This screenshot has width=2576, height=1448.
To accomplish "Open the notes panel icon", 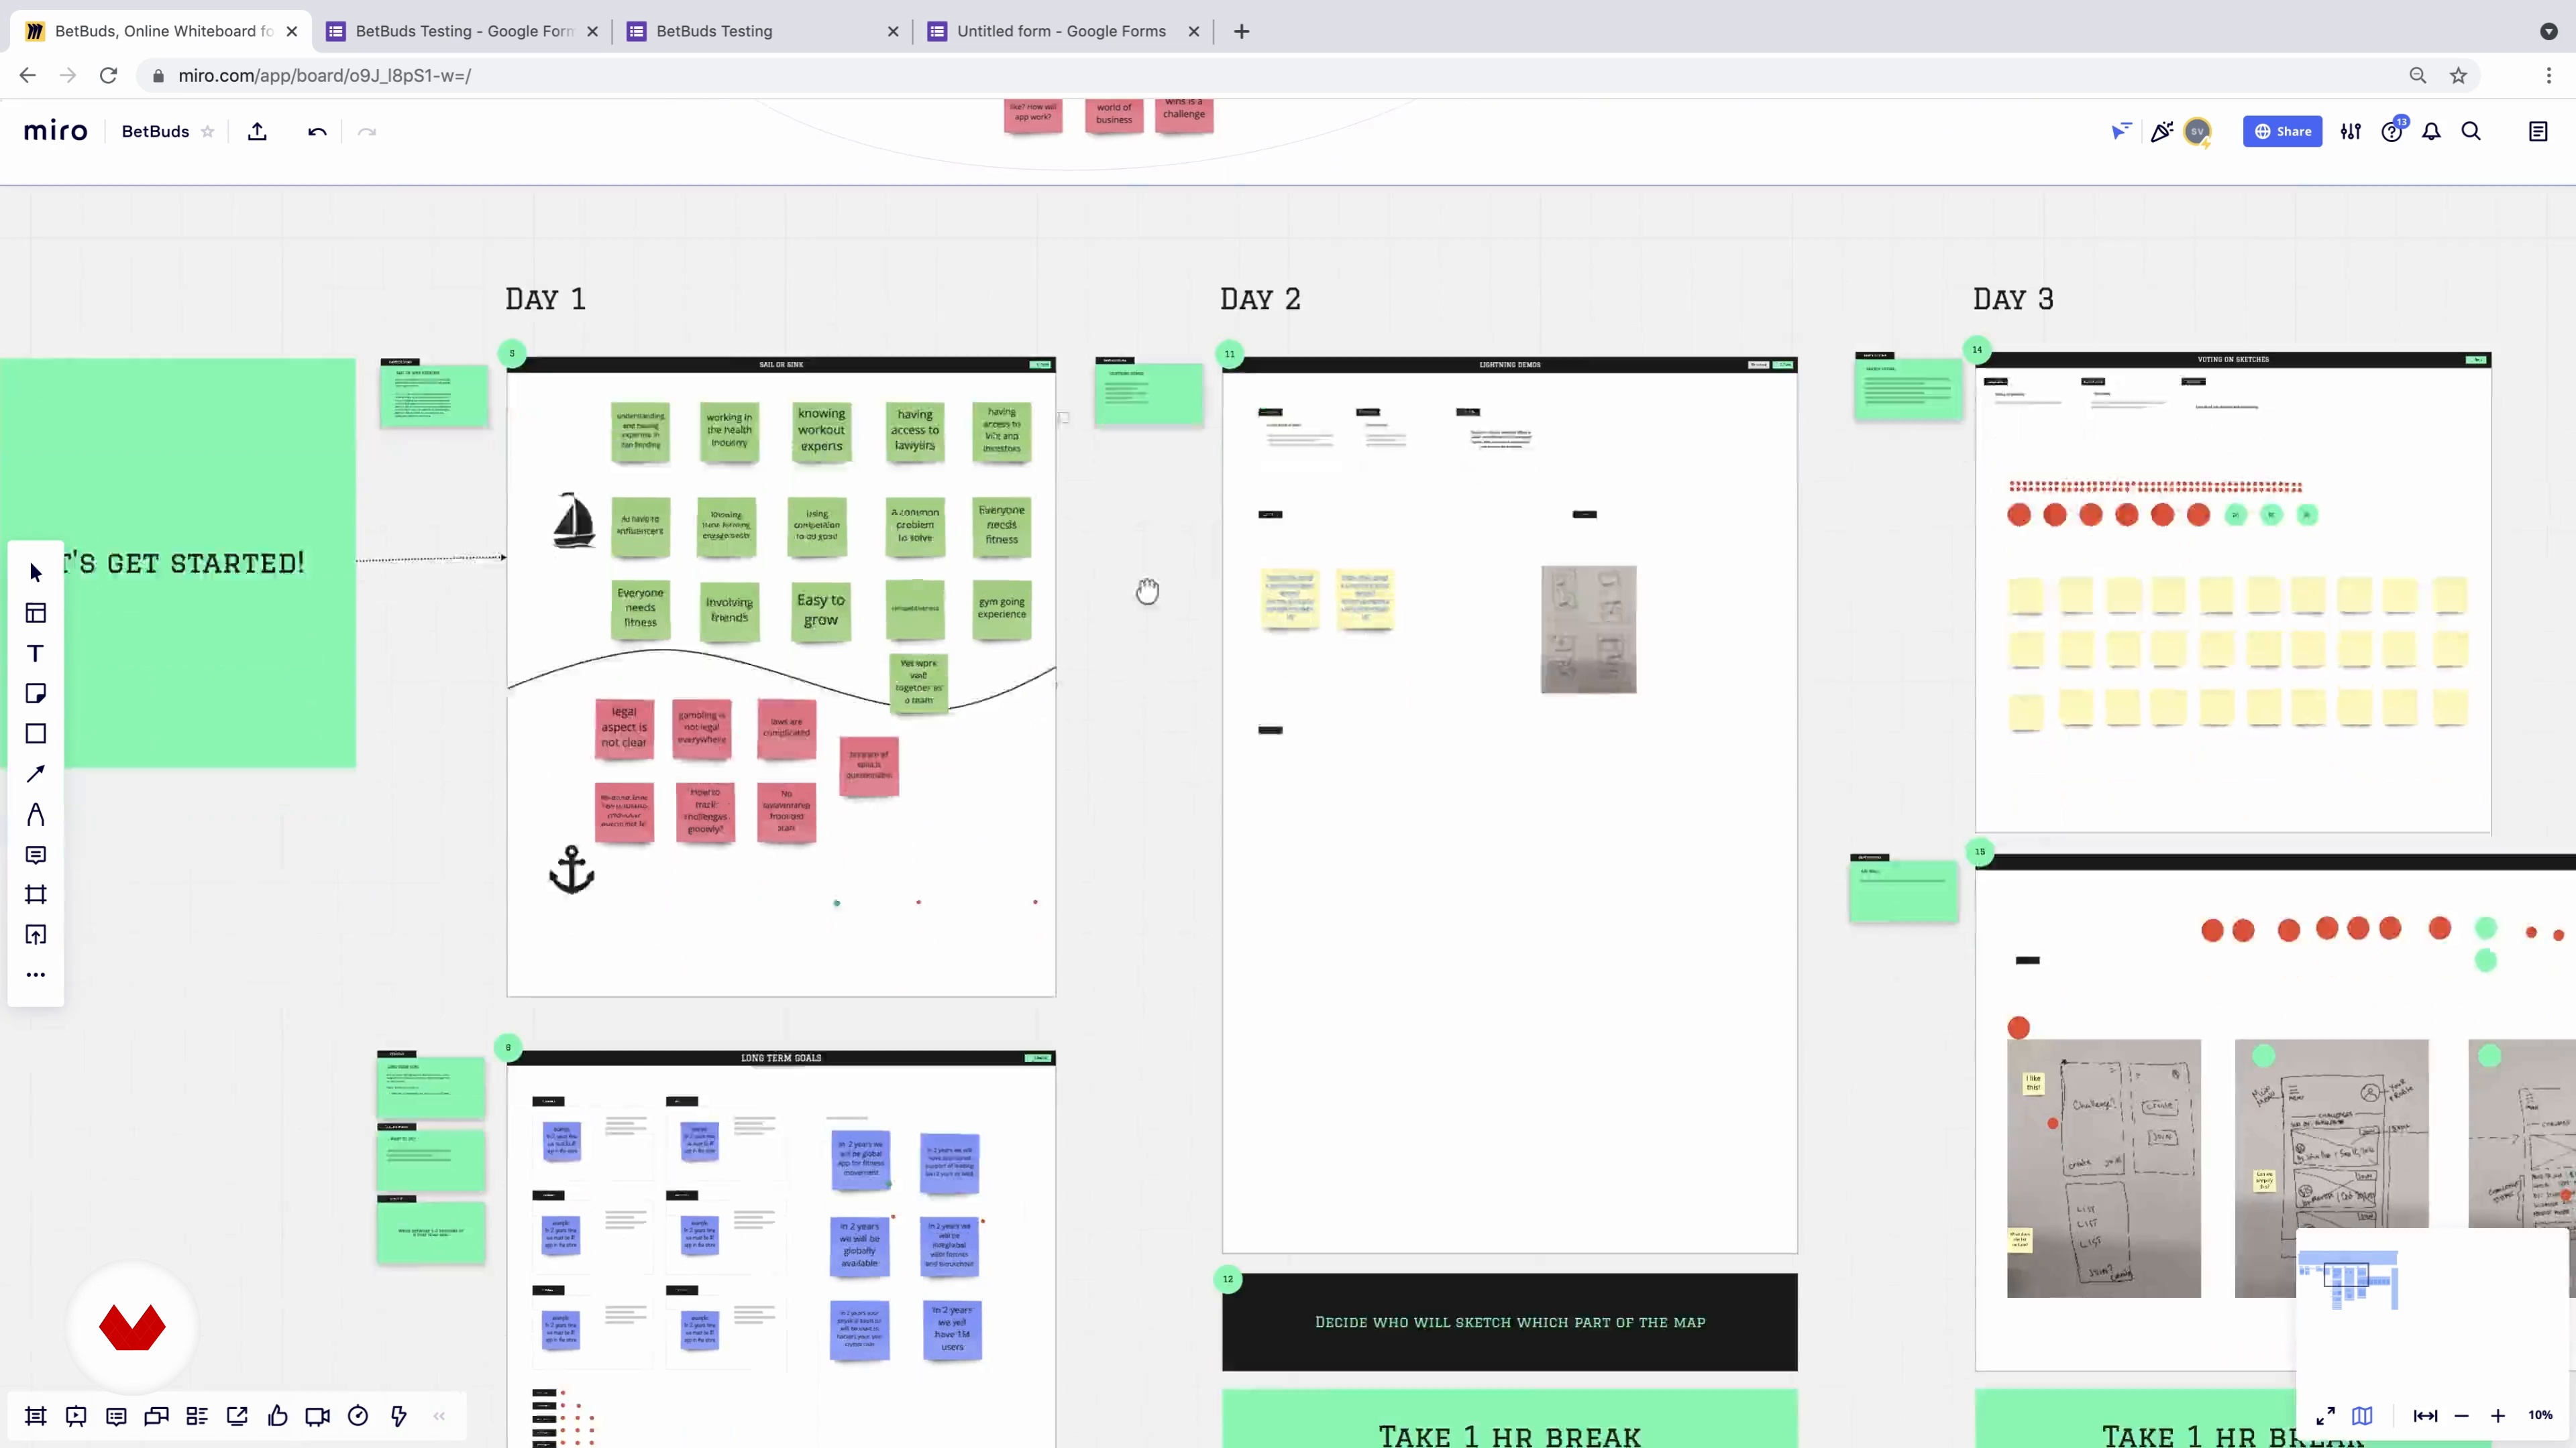I will point(2538,131).
